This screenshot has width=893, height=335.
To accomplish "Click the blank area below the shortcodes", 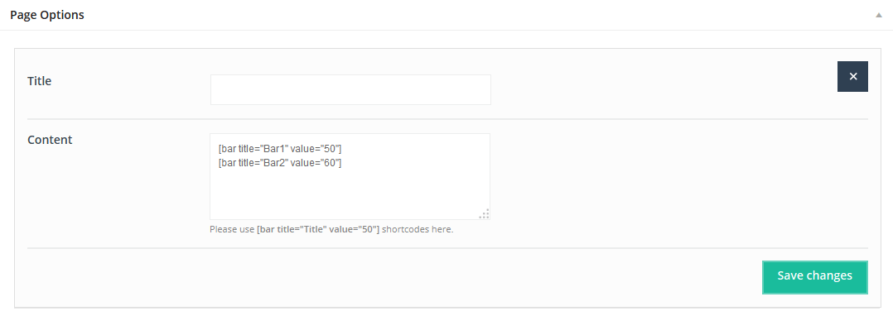I will [x=348, y=194].
